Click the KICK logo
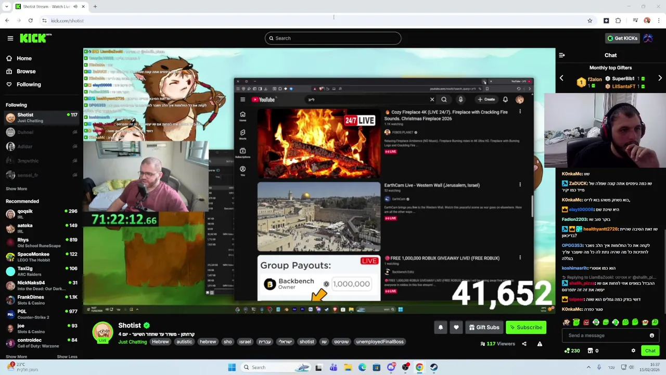 [x=35, y=38]
